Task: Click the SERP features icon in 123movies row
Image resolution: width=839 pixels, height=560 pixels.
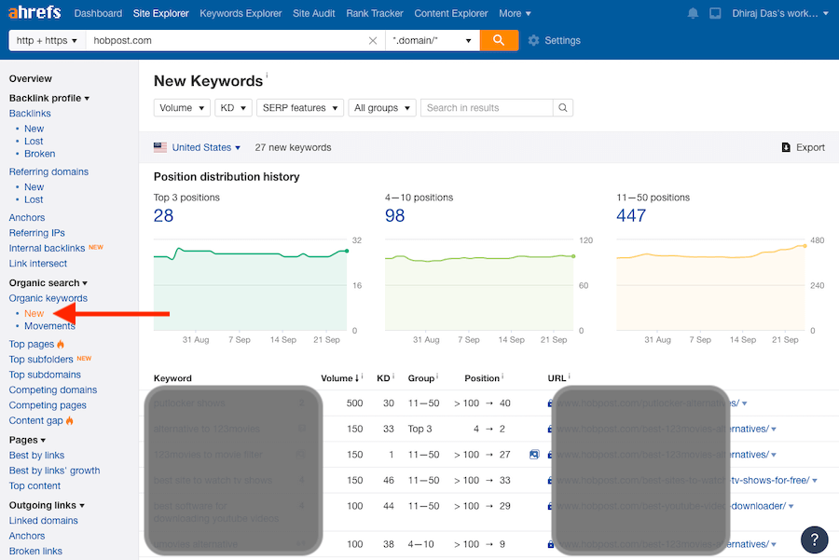Action: (x=534, y=455)
